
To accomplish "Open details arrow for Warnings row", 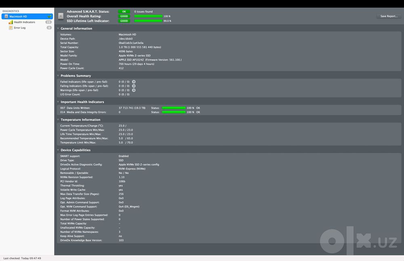I will (x=134, y=90).
